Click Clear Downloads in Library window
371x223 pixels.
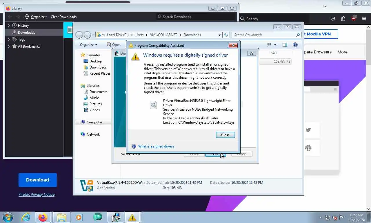tap(63, 17)
